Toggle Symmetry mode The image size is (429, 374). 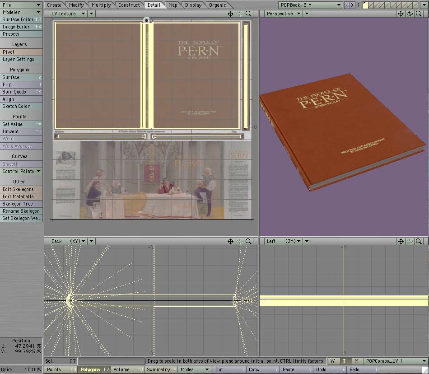161,369
